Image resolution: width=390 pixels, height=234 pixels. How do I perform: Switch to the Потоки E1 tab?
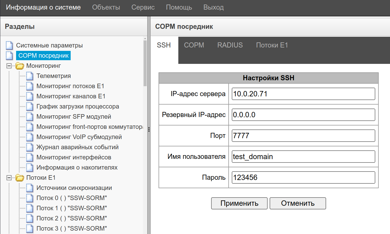(x=272, y=45)
